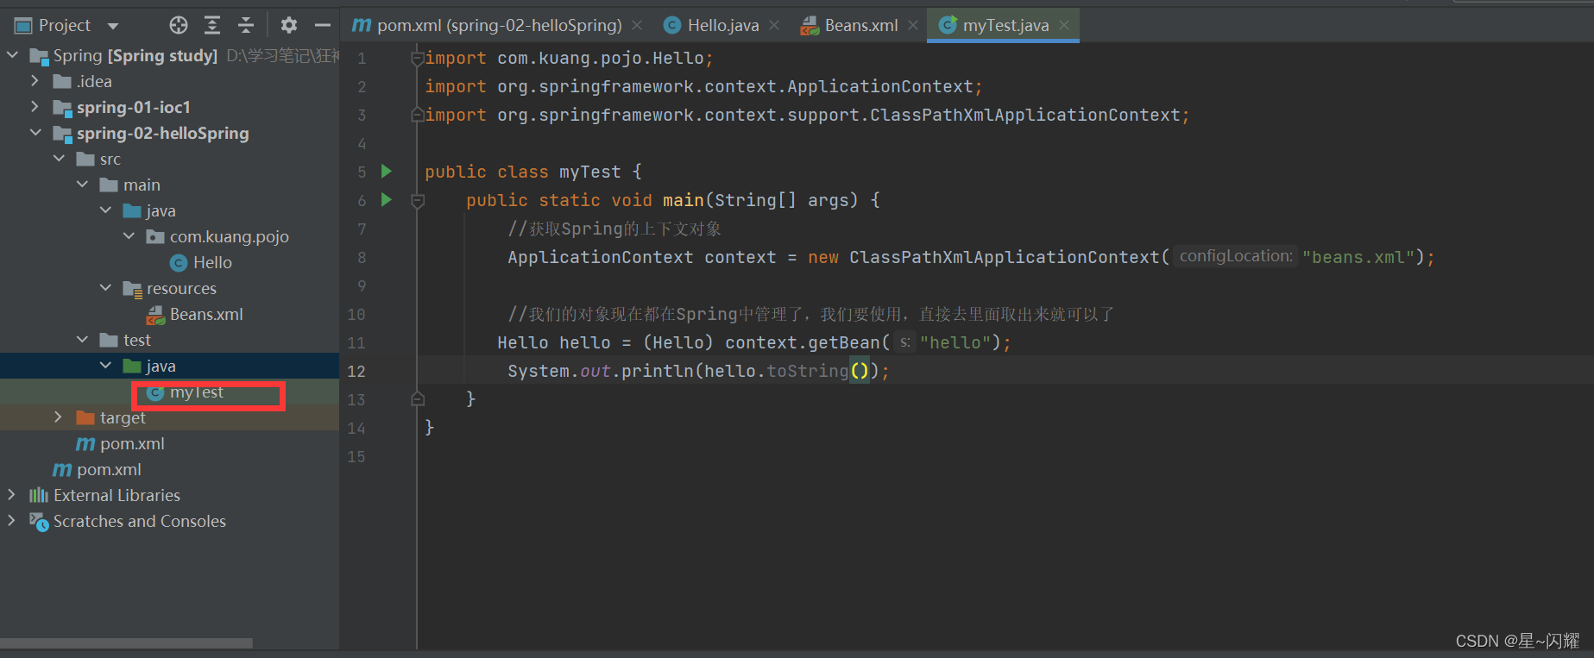
Task: Select the com.kuang.pojo package
Action: tap(229, 236)
